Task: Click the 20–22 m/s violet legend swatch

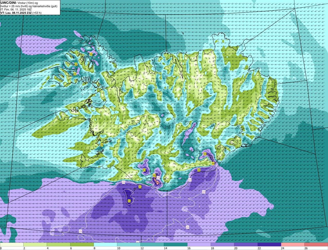Action: [x=246, y=245]
